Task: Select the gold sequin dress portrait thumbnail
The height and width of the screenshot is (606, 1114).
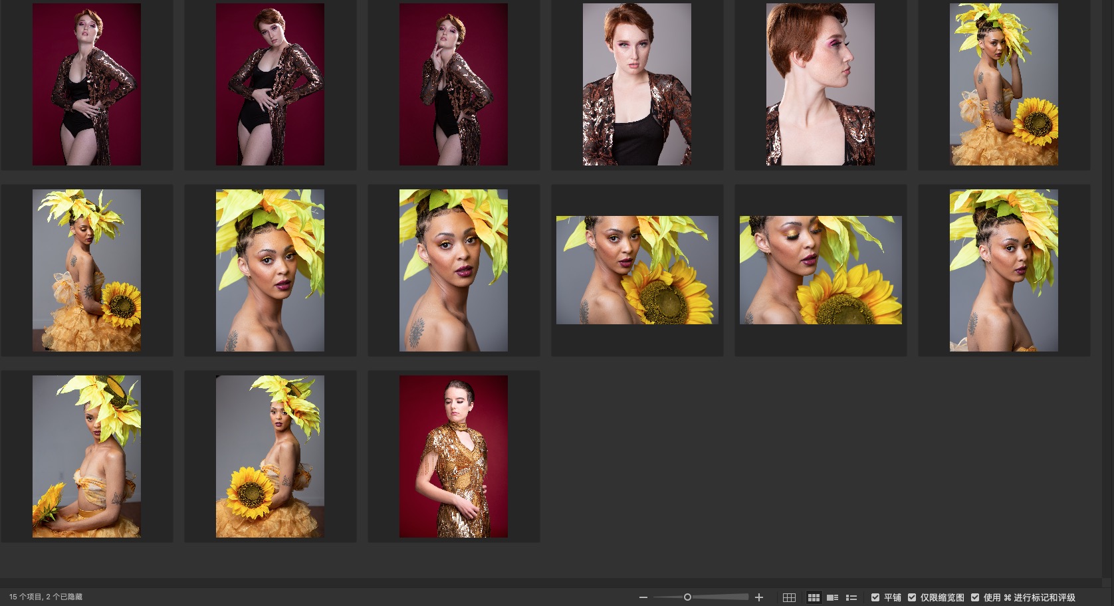Action: tap(453, 456)
